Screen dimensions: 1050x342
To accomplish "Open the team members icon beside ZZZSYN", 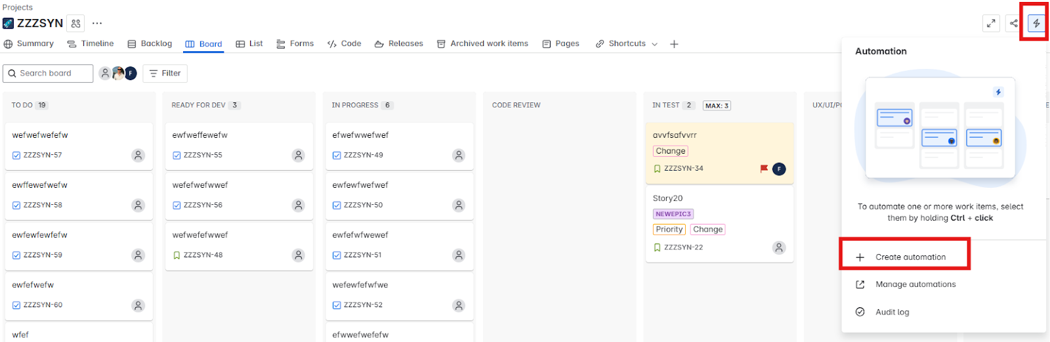I will click(76, 23).
